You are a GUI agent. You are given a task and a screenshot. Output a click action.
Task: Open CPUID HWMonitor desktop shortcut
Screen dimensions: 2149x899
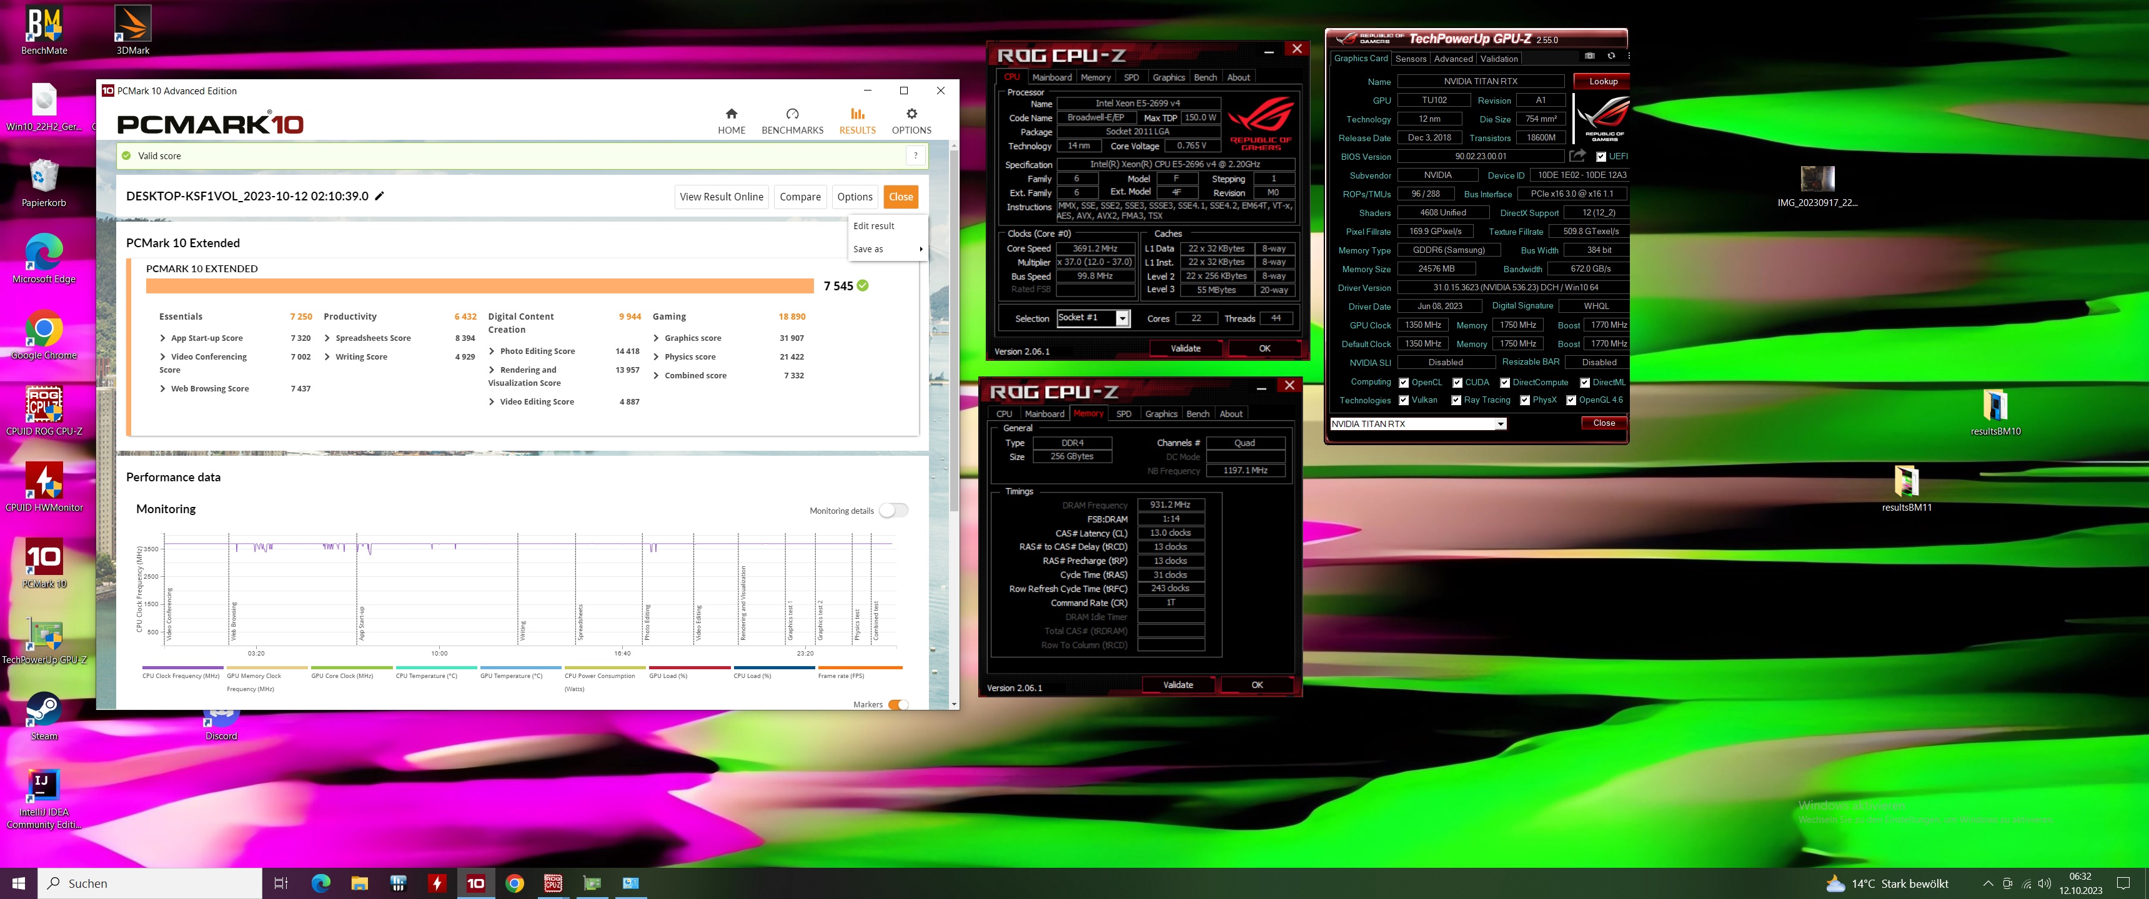pos(44,487)
